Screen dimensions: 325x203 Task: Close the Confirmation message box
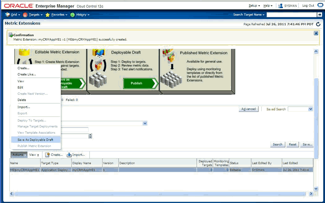316,33
